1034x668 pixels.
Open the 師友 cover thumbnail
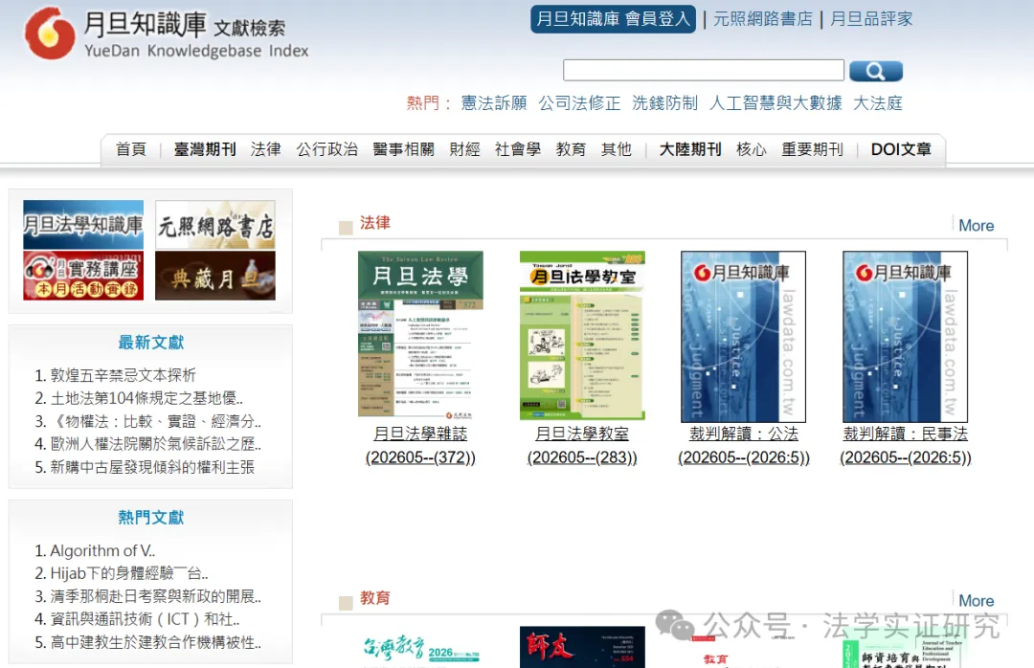click(582, 648)
